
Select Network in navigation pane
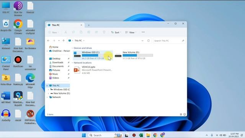point(55,97)
